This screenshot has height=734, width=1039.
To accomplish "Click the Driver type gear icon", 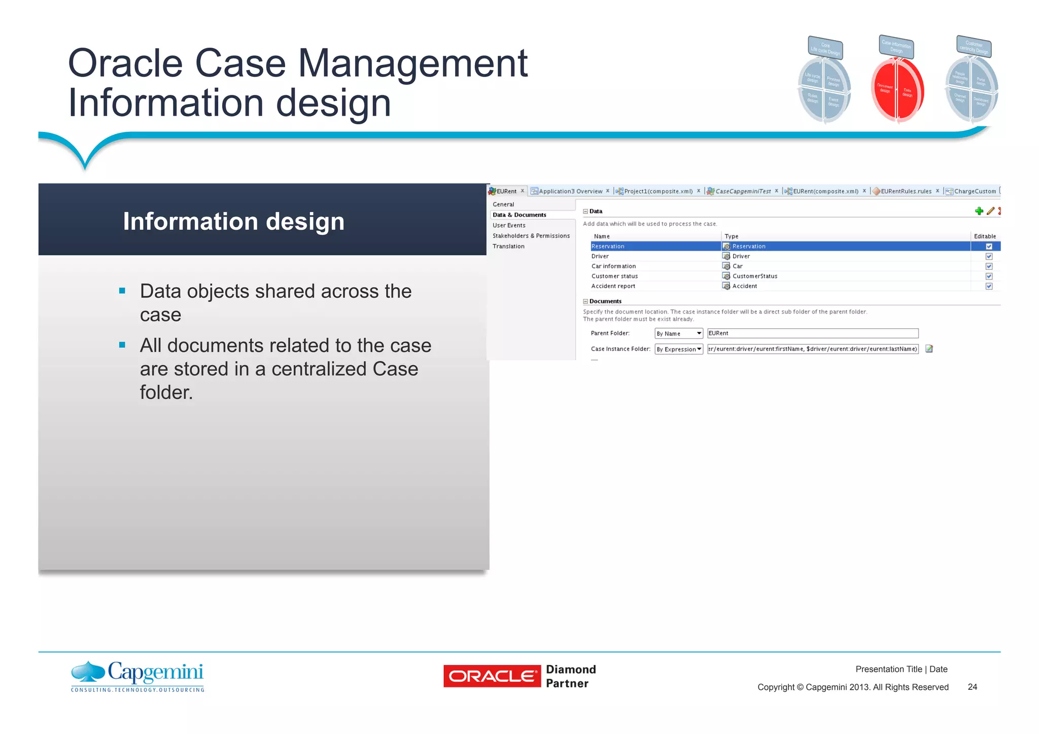I will [x=726, y=256].
